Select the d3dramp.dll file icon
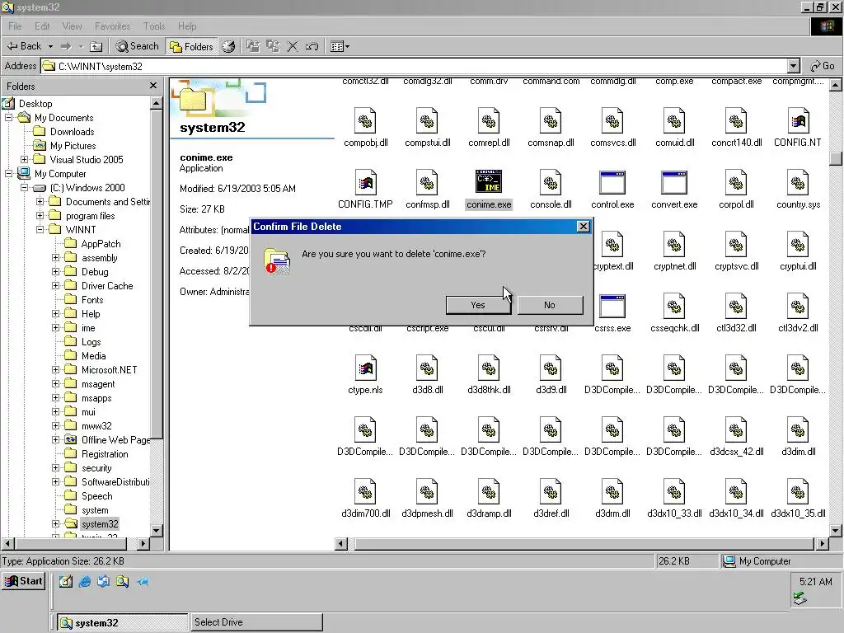The image size is (844, 633). (x=489, y=492)
